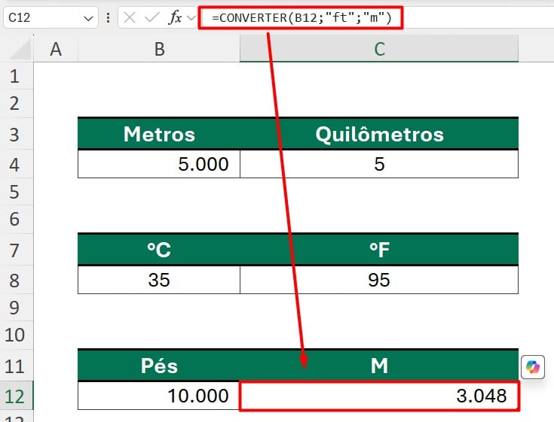The width and height of the screenshot is (554, 422).
Task: Select row 3 header
Action: click(17, 135)
